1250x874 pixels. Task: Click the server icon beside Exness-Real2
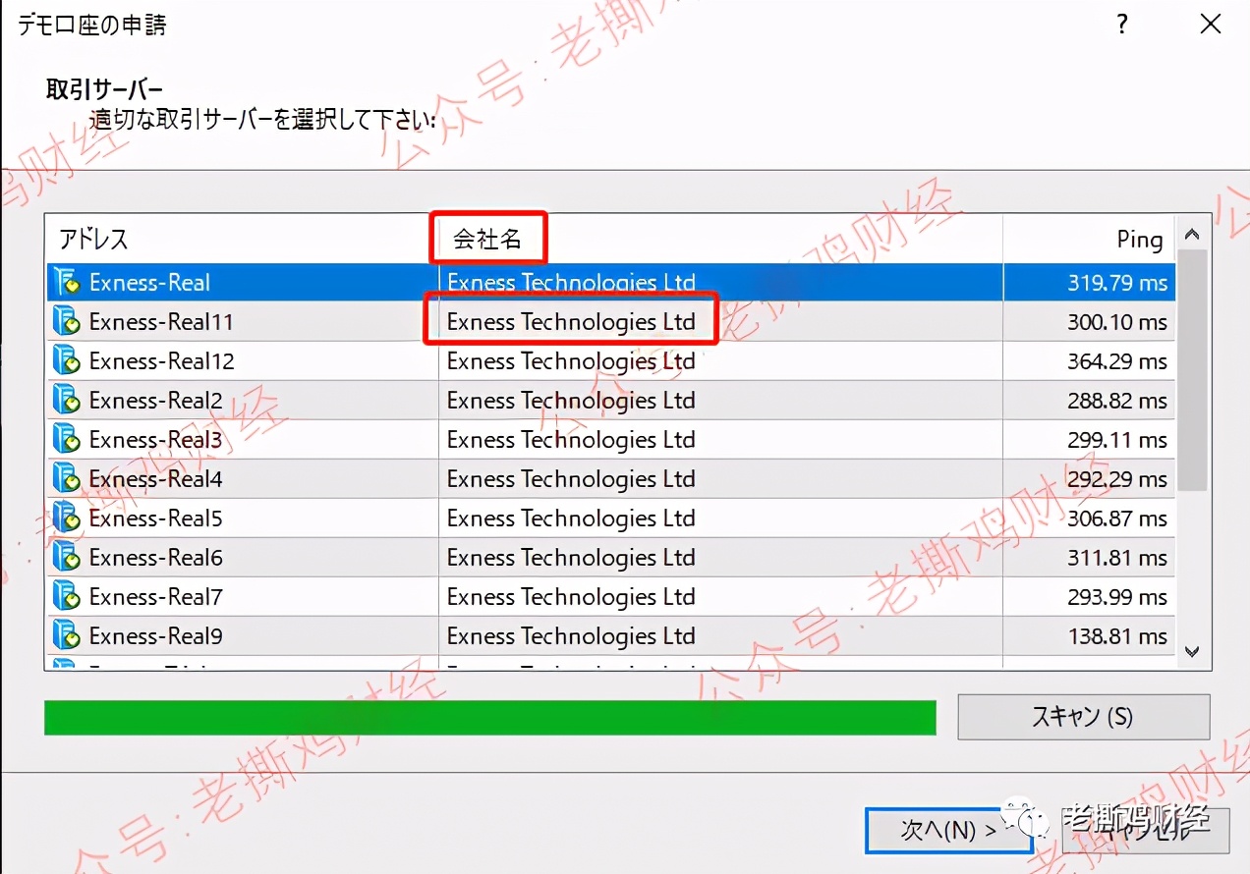(x=67, y=401)
